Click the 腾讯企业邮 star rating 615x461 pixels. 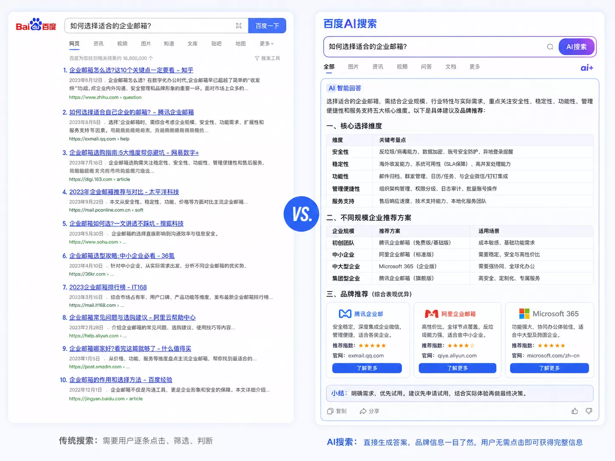[x=372, y=346]
